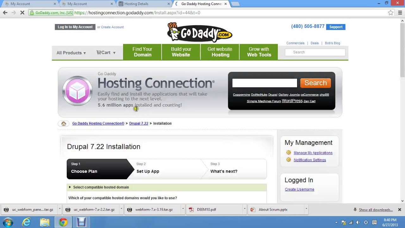Open Bob's Blog link
Image resolution: width=405 pixels, height=228 pixels.
[x=332, y=43]
